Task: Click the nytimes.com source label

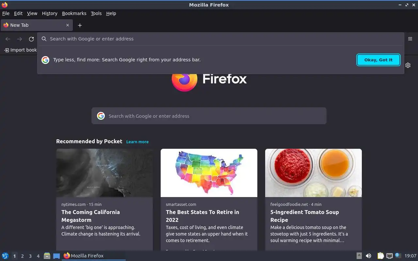Action: click(x=73, y=205)
